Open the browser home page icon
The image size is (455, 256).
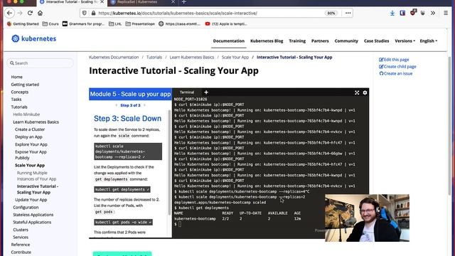pyautogui.click(x=40, y=13)
